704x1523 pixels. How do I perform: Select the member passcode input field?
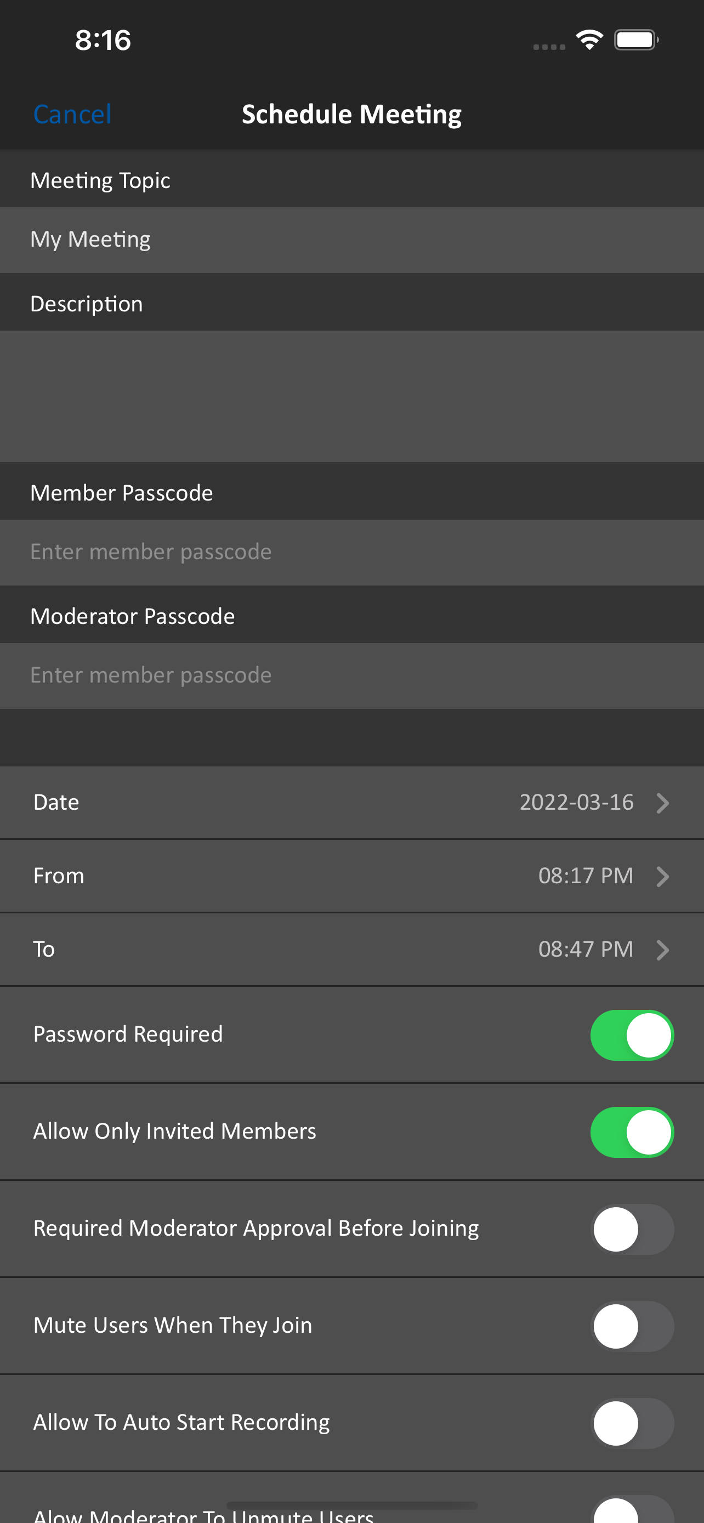coord(351,552)
